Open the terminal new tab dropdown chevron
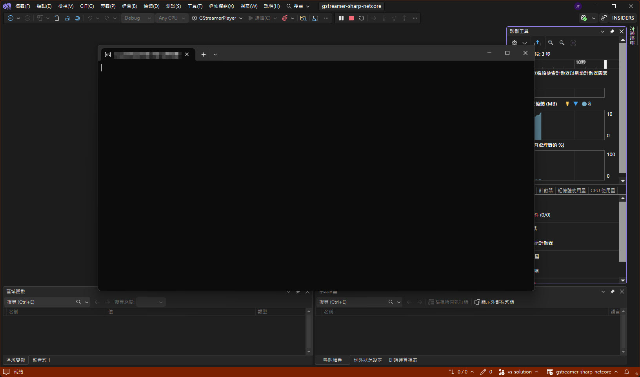 point(215,55)
